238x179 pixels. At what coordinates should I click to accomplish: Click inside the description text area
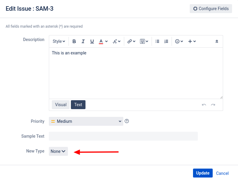tap(136, 73)
